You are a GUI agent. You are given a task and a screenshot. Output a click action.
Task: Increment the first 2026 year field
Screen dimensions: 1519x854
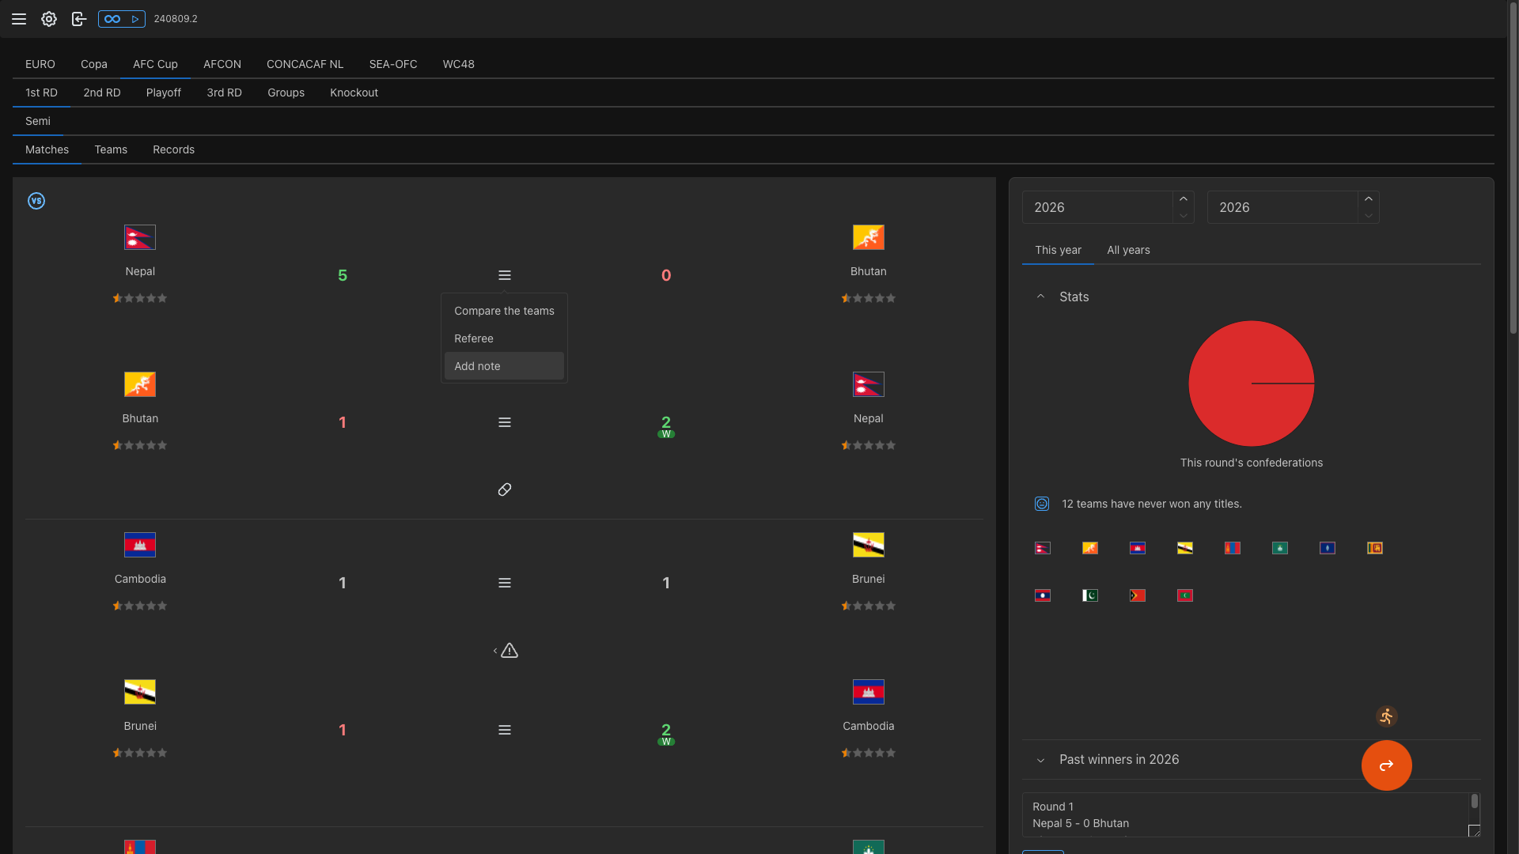(x=1184, y=198)
